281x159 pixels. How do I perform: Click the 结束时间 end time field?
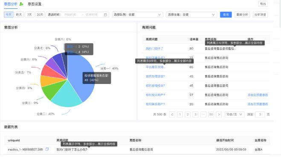pyautogui.click(x=92, y=14)
